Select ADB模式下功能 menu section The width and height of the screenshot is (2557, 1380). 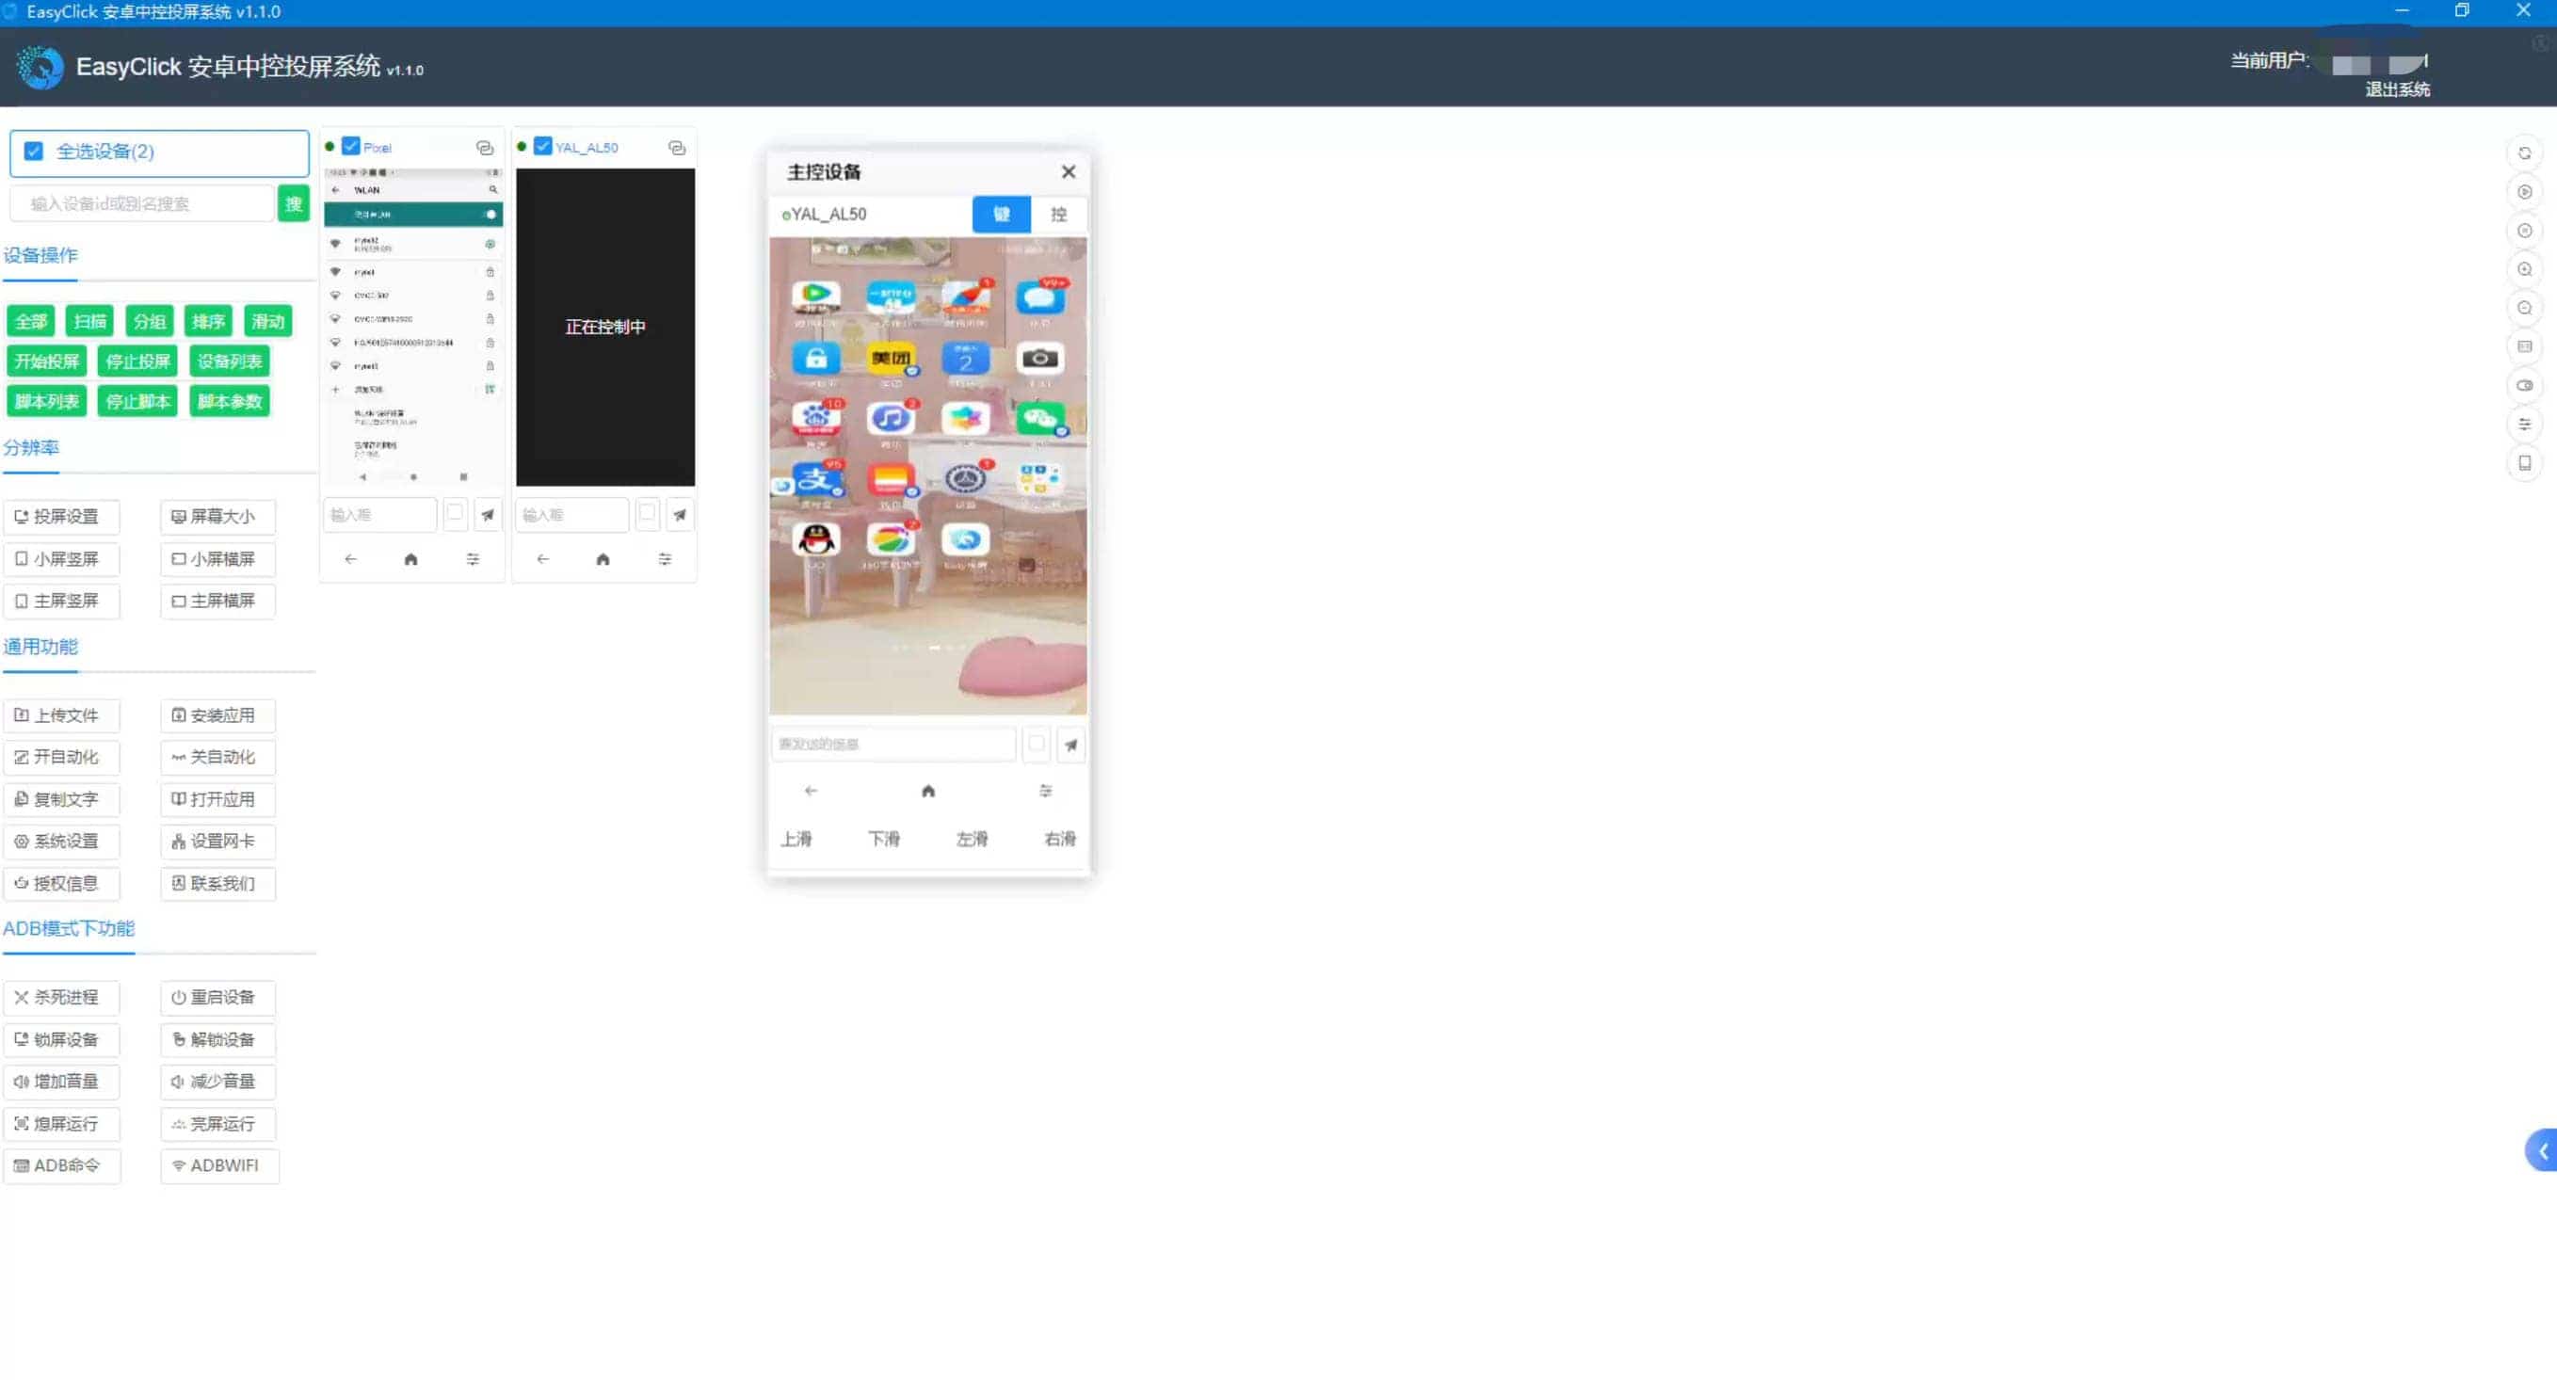pos(68,928)
